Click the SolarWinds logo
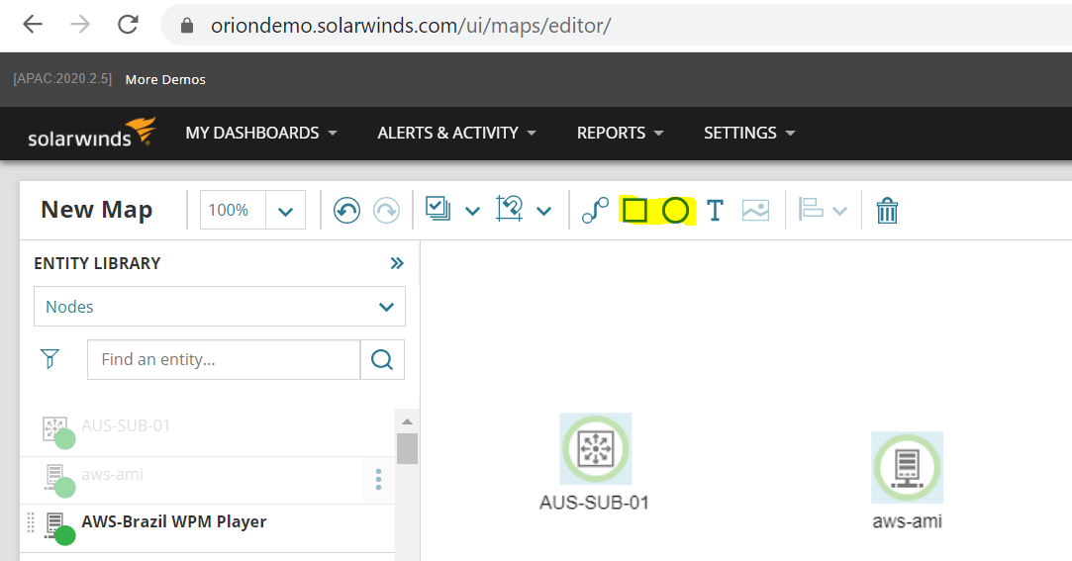The height and width of the screenshot is (561, 1072). (x=92, y=133)
